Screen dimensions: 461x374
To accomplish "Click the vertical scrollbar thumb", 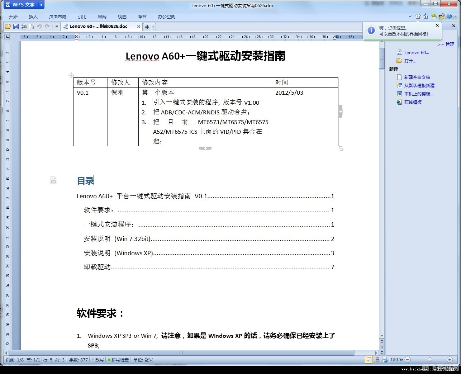I will point(382,58).
